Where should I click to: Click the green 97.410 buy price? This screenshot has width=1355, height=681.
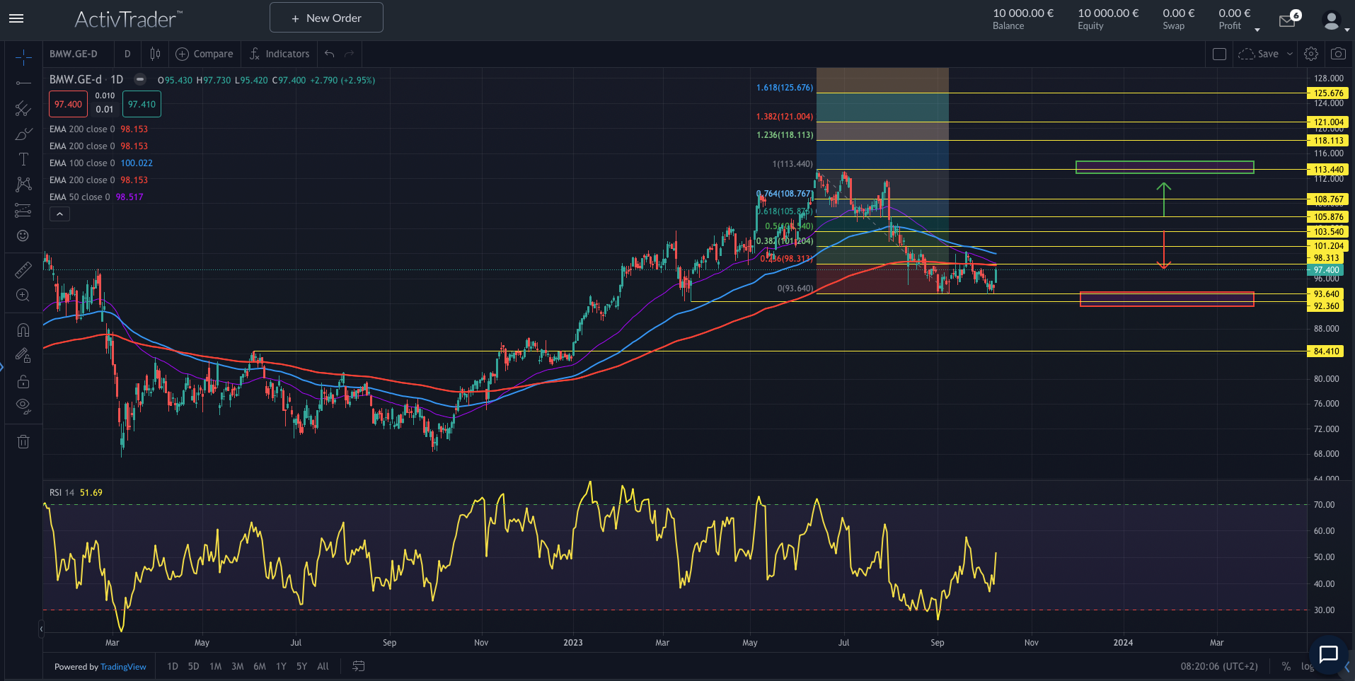pyautogui.click(x=142, y=104)
